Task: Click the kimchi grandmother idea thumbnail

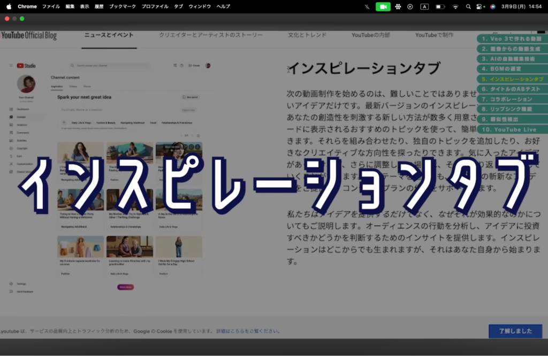Action: pyautogui.click(x=130, y=247)
